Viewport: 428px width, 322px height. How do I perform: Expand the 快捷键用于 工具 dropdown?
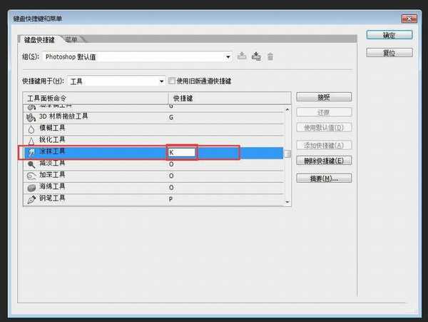point(162,81)
